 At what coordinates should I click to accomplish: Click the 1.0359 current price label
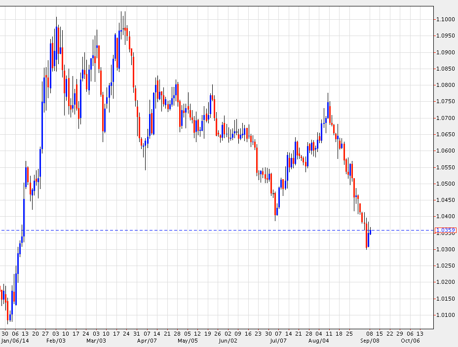pos(446,230)
